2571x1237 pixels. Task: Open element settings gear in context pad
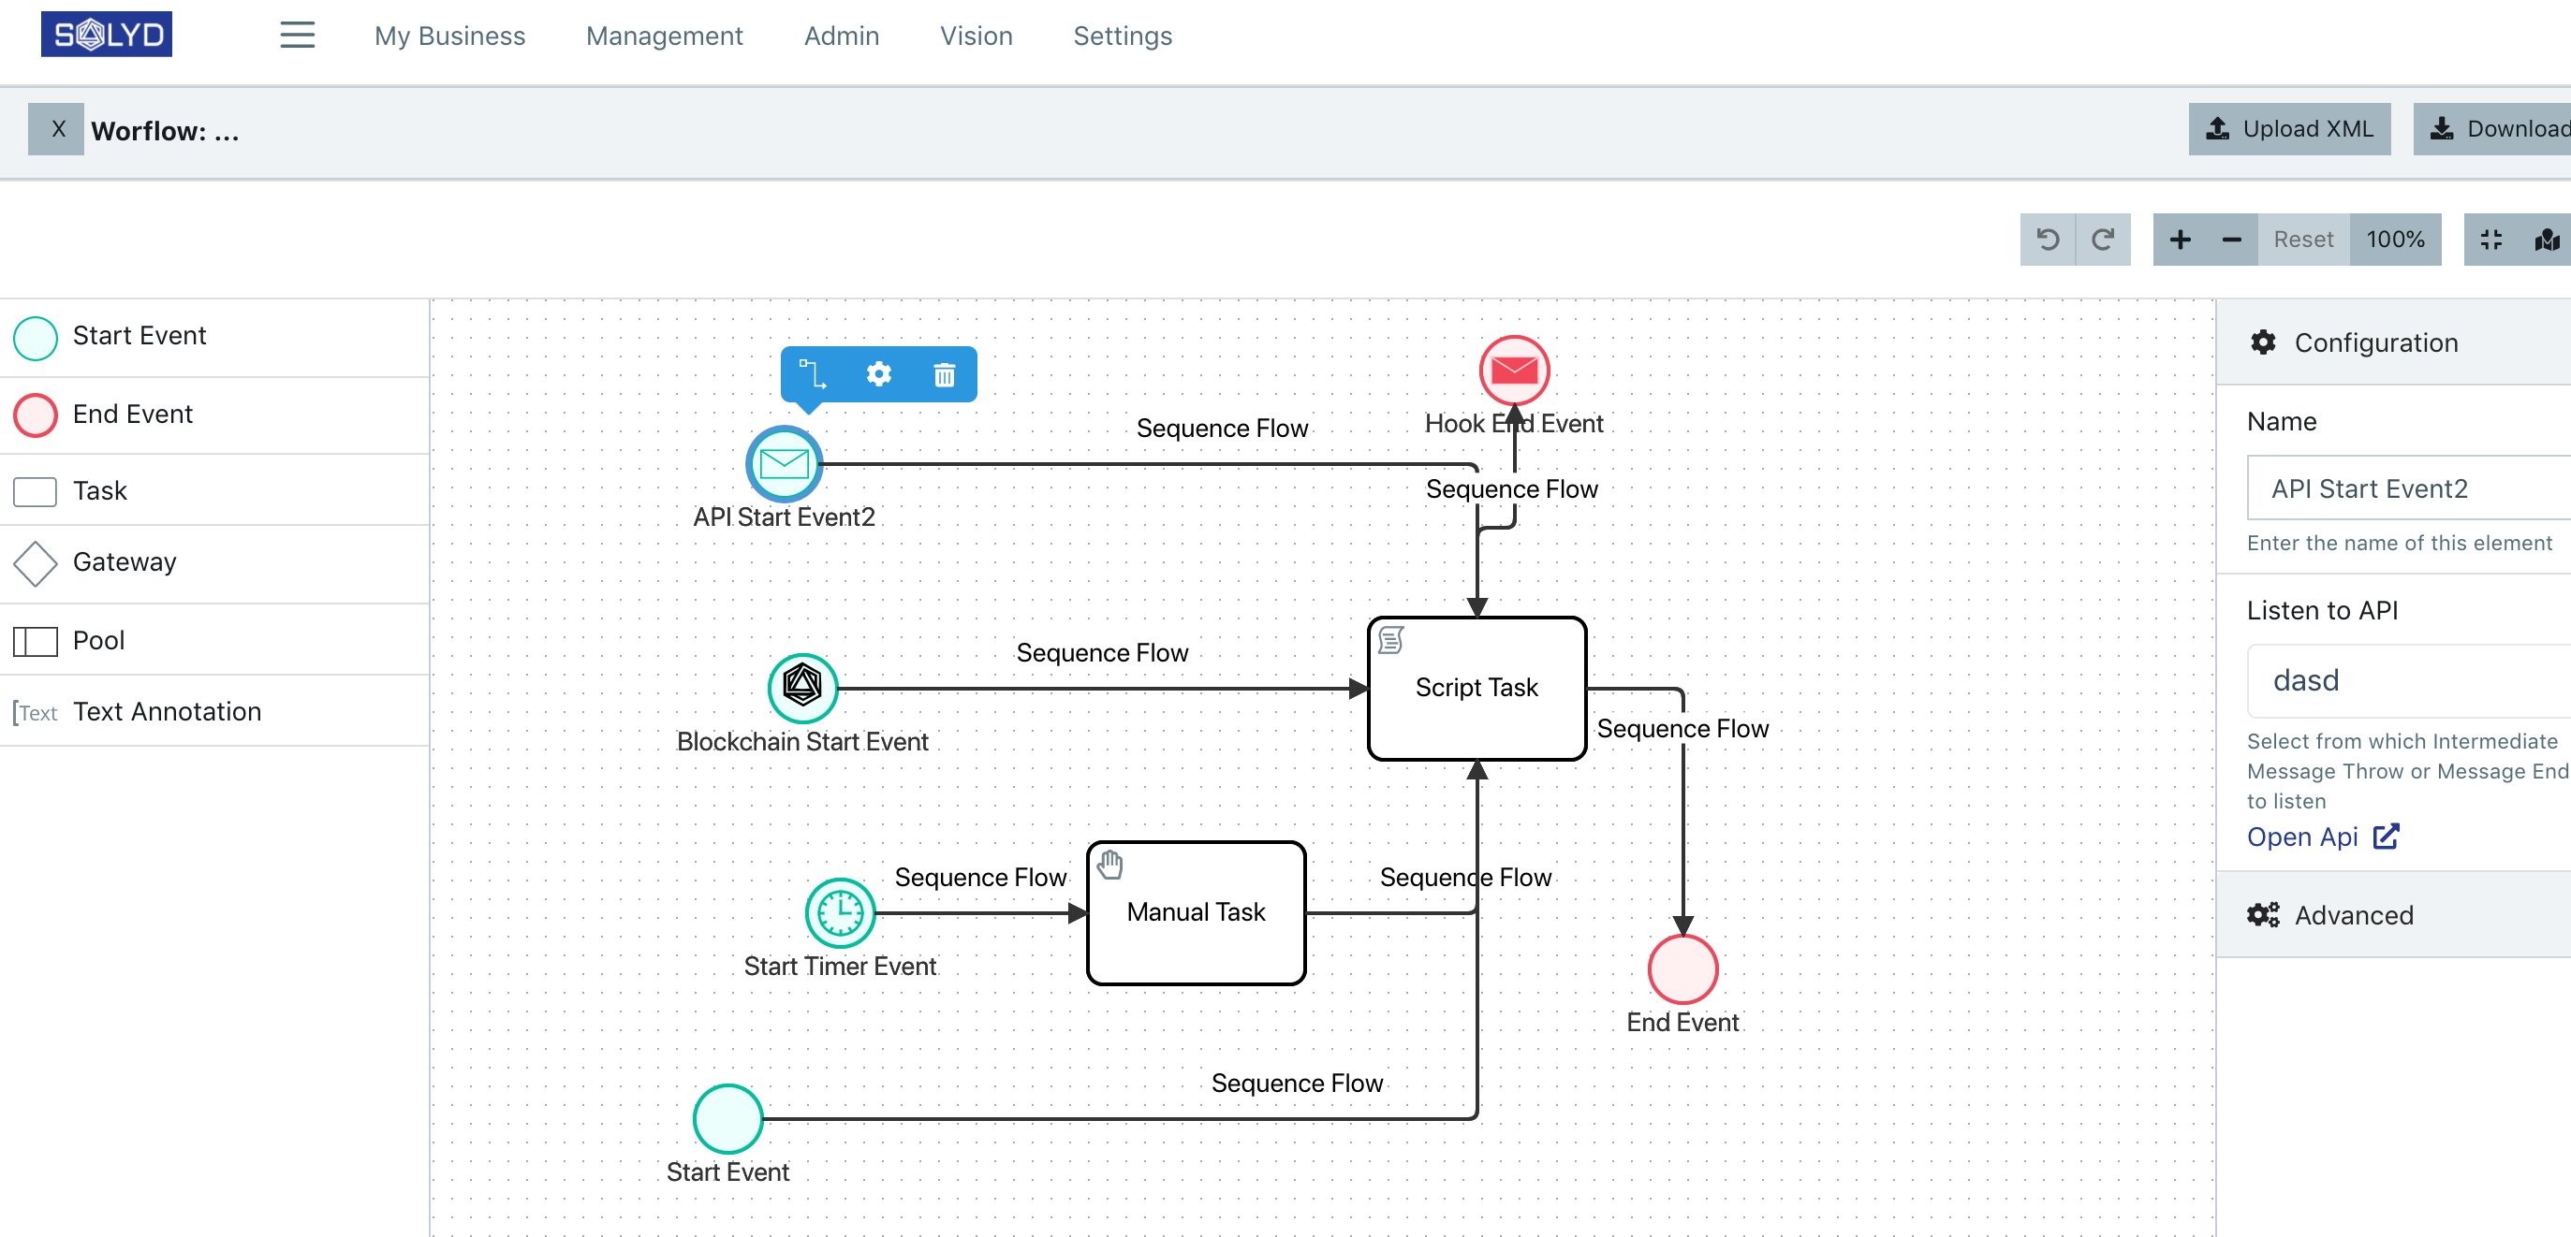pos(878,374)
